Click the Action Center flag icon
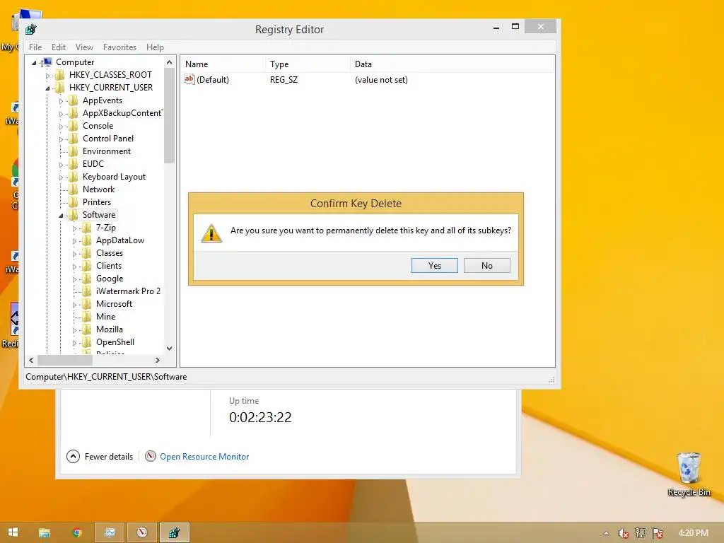The height and width of the screenshot is (543, 724). pos(658,533)
